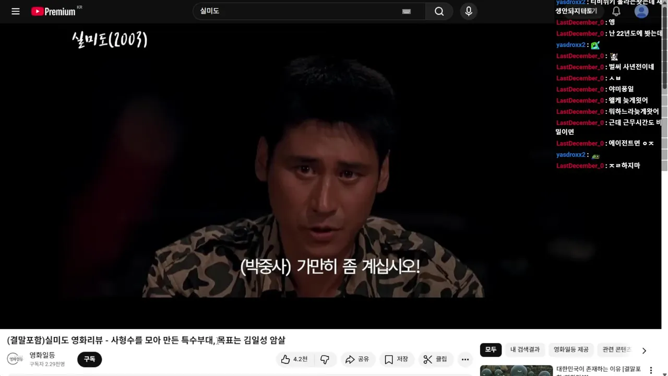Create a clip with 클립 button
The height and width of the screenshot is (376, 668).
click(436, 359)
